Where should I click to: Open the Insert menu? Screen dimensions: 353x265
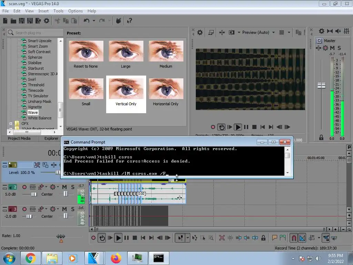43,11
